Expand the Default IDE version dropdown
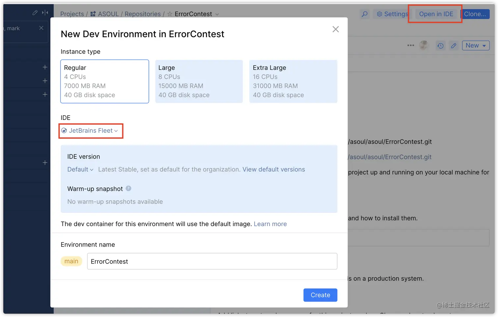The height and width of the screenshot is (317, 498). tap(80, 169)
